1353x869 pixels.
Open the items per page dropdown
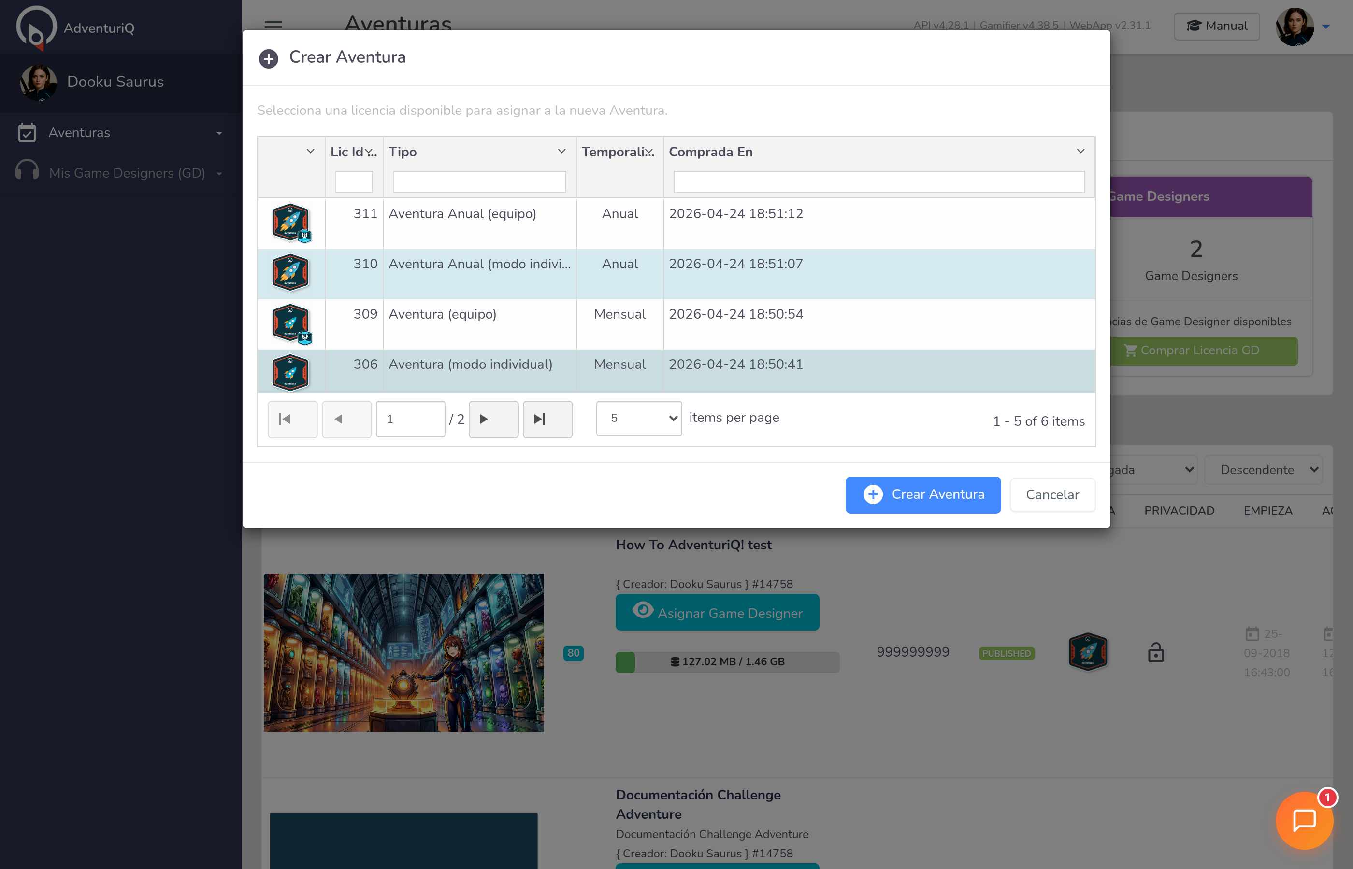639,418
